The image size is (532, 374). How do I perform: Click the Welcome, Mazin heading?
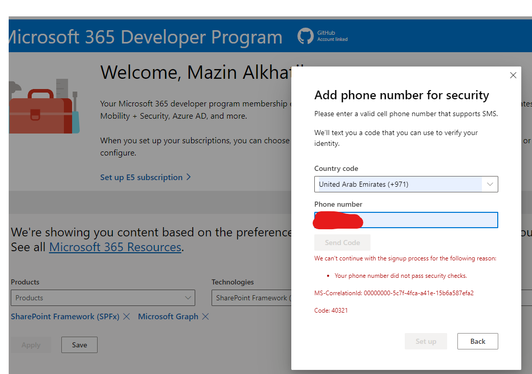196,72
